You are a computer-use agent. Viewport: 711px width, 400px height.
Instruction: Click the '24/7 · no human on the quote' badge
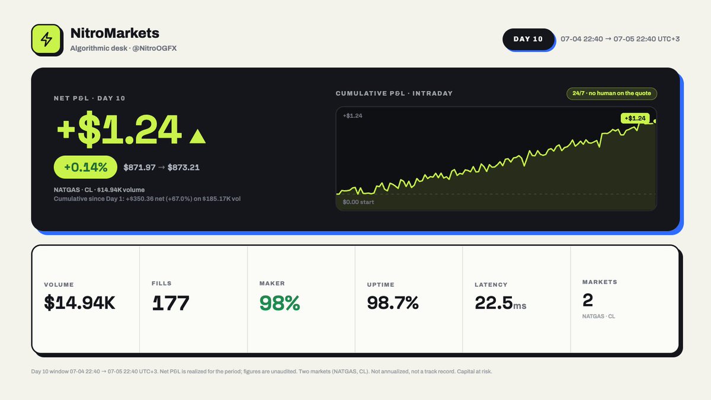pos(612,94)
